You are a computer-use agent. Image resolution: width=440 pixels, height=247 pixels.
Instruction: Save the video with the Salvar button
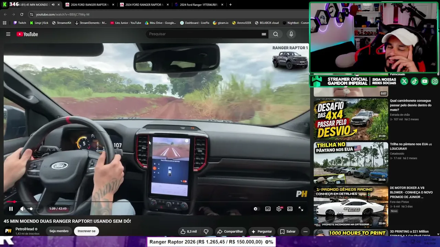click(x=288, y=232)
